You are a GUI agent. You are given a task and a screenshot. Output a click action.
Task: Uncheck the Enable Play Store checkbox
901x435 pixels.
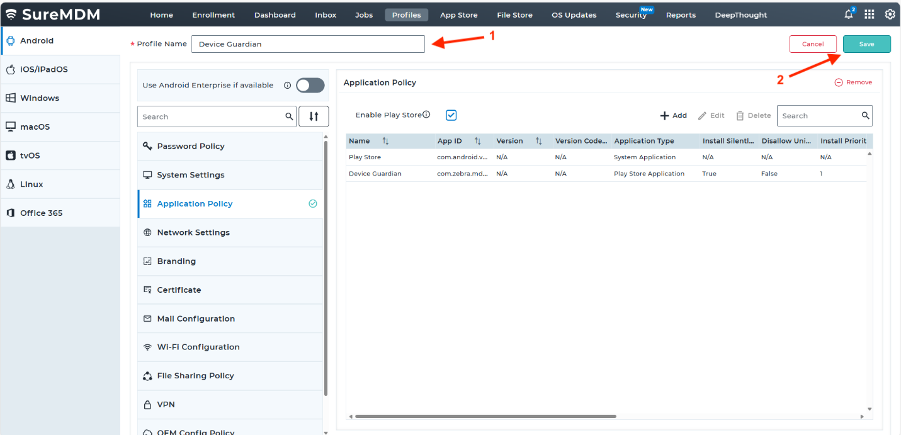point(451,115)
